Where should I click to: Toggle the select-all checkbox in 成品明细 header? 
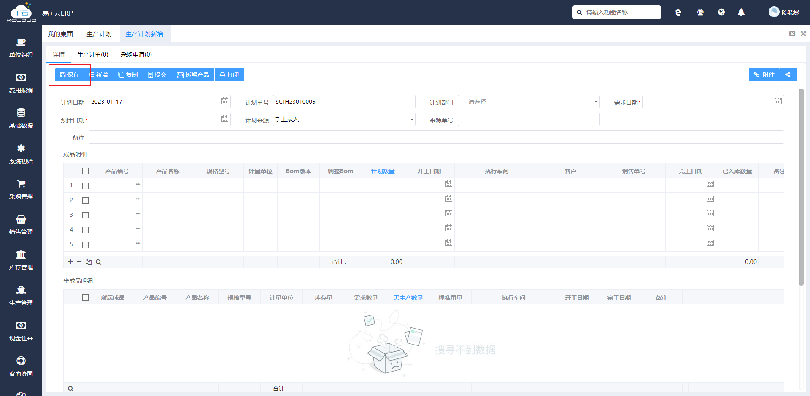85,171
